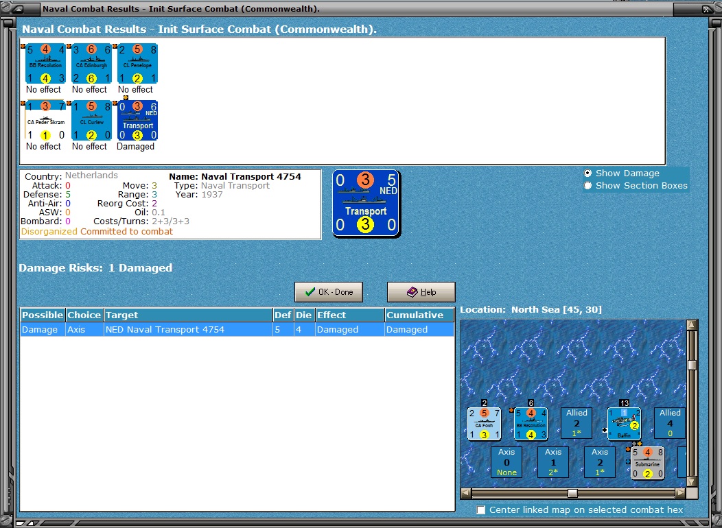722x528 pixels.
Task: Click the Baffin aircraft counter on map
Action: pos(624,424)
